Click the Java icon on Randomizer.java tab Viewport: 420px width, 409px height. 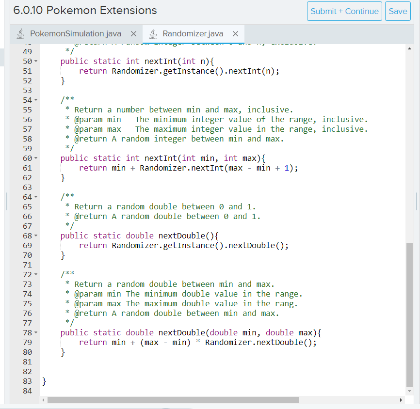point(152,33)
